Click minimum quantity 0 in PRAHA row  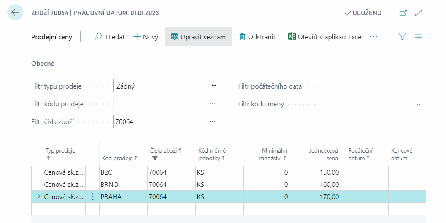(x=269, y=196)
